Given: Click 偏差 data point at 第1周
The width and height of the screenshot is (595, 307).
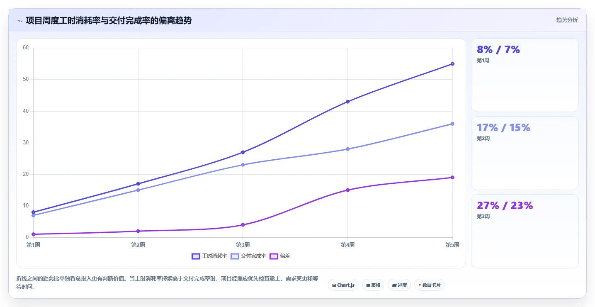Looking at the screenshot, I should coord(33,234).
